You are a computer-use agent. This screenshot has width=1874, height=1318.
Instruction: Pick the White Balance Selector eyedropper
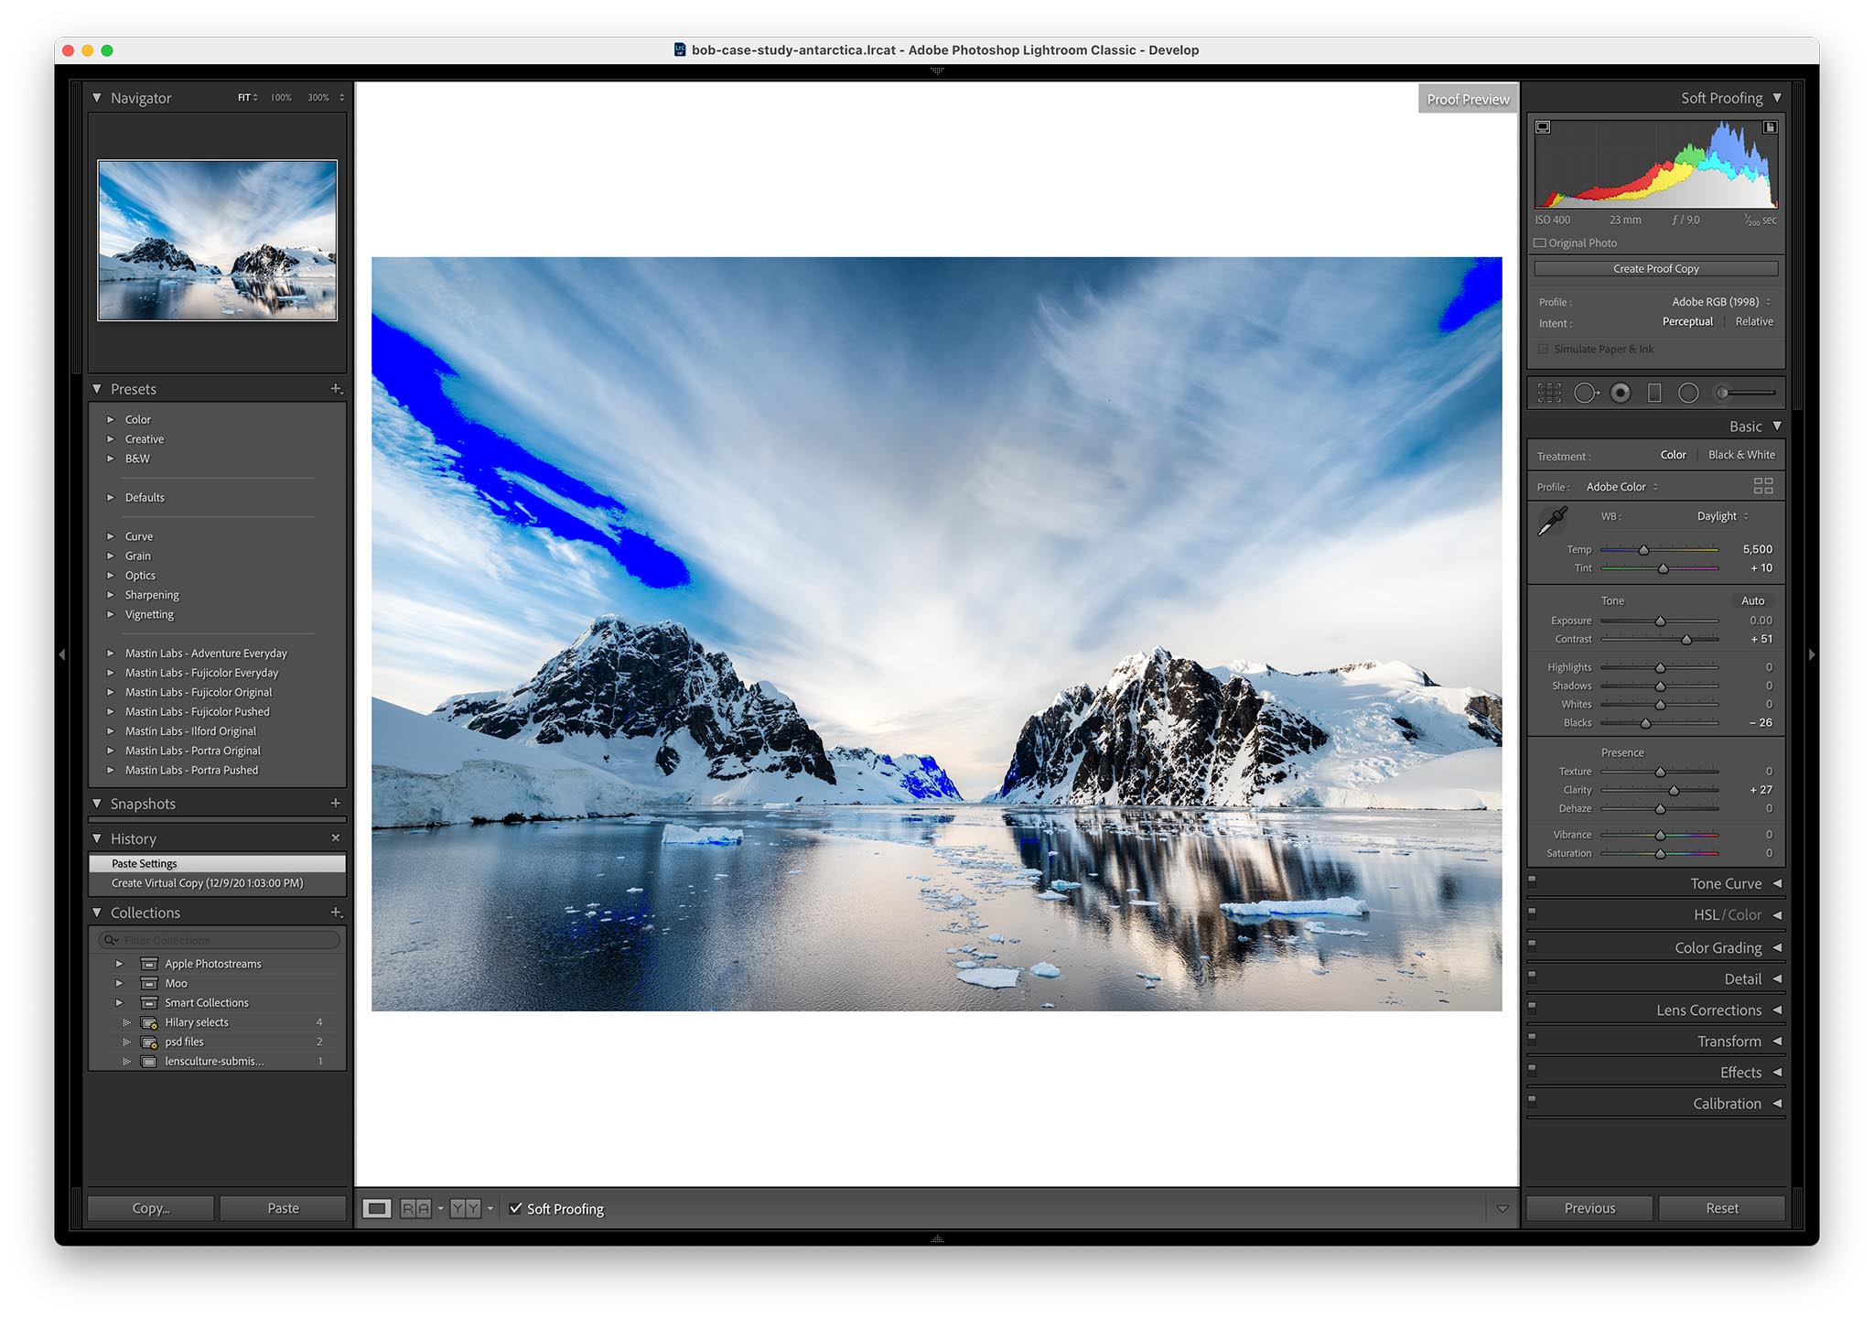(x=1553, y=520)
